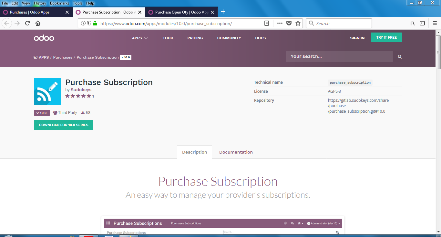Click APPS in breadcrumb
The width and height of the screenshot is (441, 237).
pyautogui.click(x=44, y=57)
